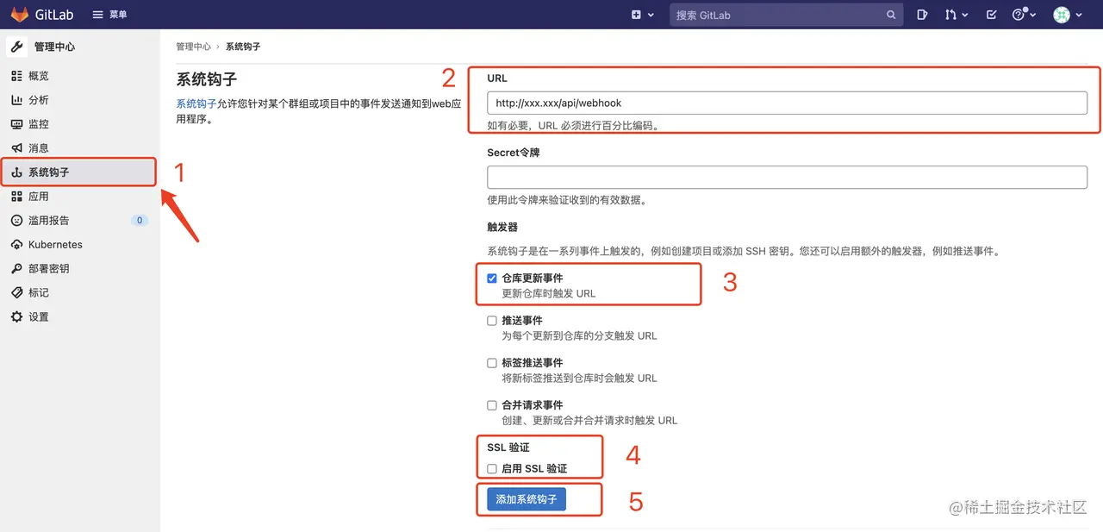Click the 应用 applications grid icon
1103x532 pixels.
coord(16,197)
